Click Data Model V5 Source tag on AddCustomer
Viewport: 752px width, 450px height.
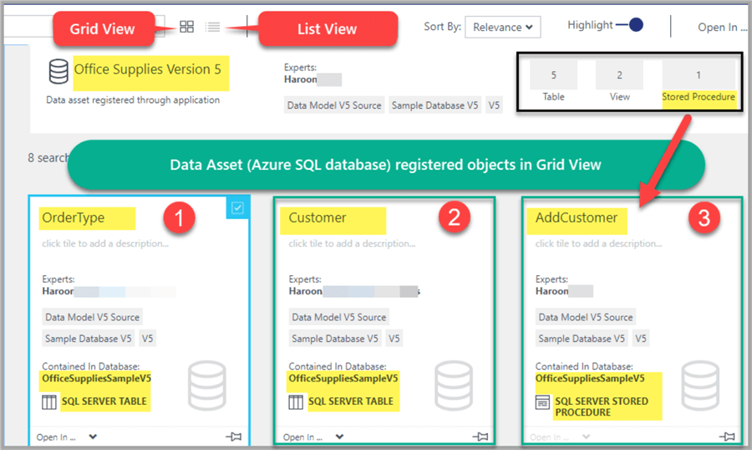click(586, 317)
